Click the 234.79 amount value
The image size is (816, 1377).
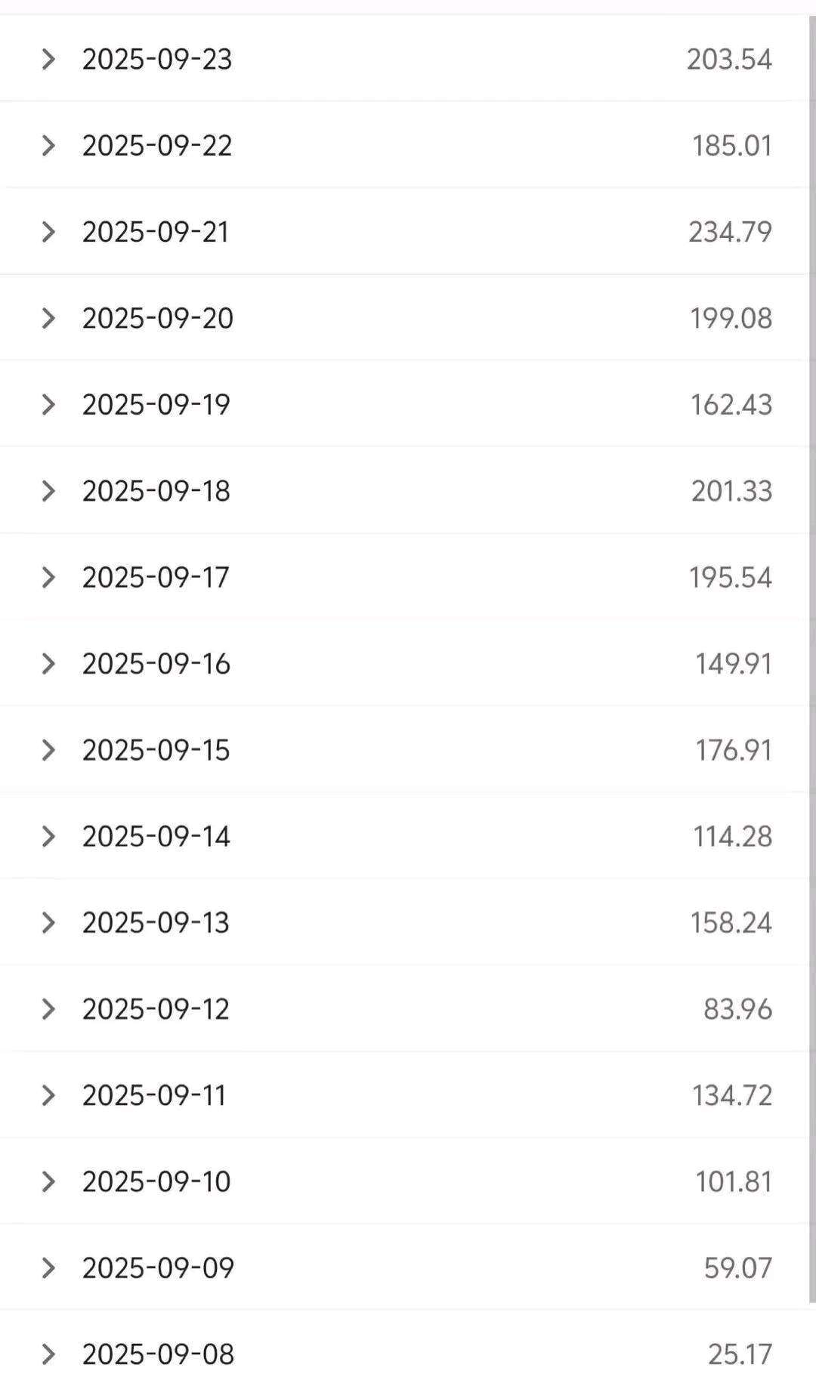pos(730,232)
